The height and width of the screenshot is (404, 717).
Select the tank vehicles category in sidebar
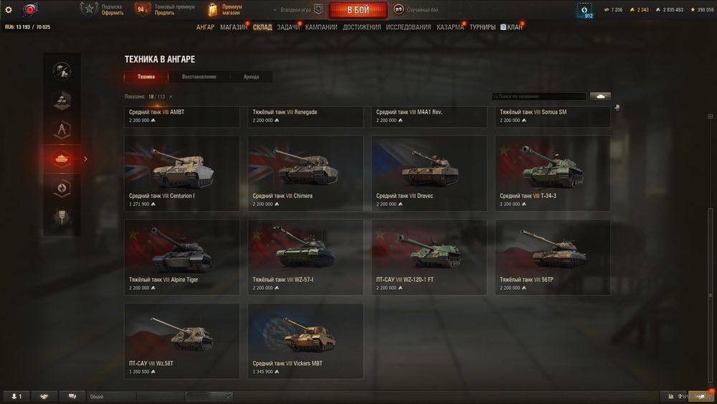click(62, 159)
